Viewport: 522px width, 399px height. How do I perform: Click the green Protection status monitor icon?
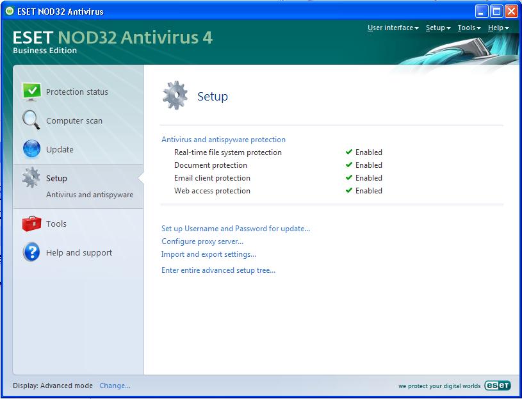(x=31, y=92)
